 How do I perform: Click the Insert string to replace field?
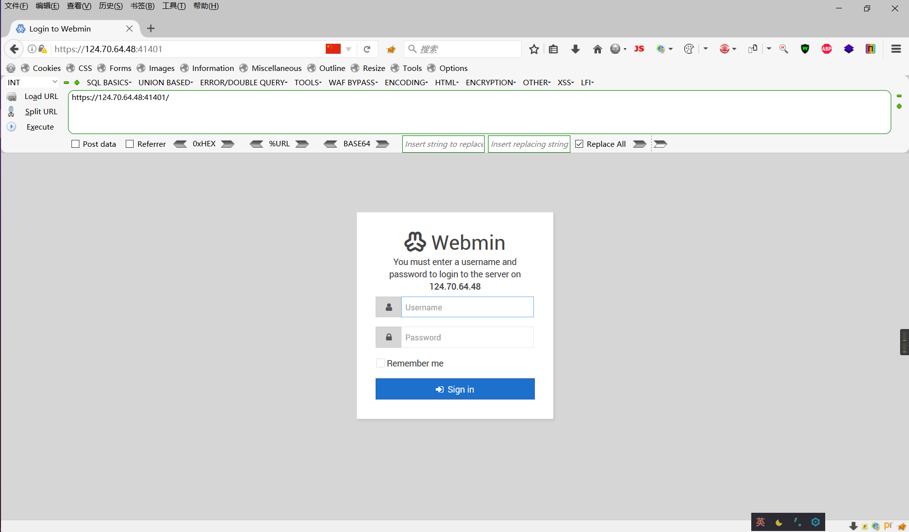[444, 144]
